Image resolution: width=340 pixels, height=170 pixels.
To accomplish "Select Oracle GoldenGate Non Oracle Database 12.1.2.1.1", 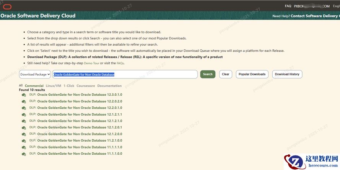I will point(80,114).
